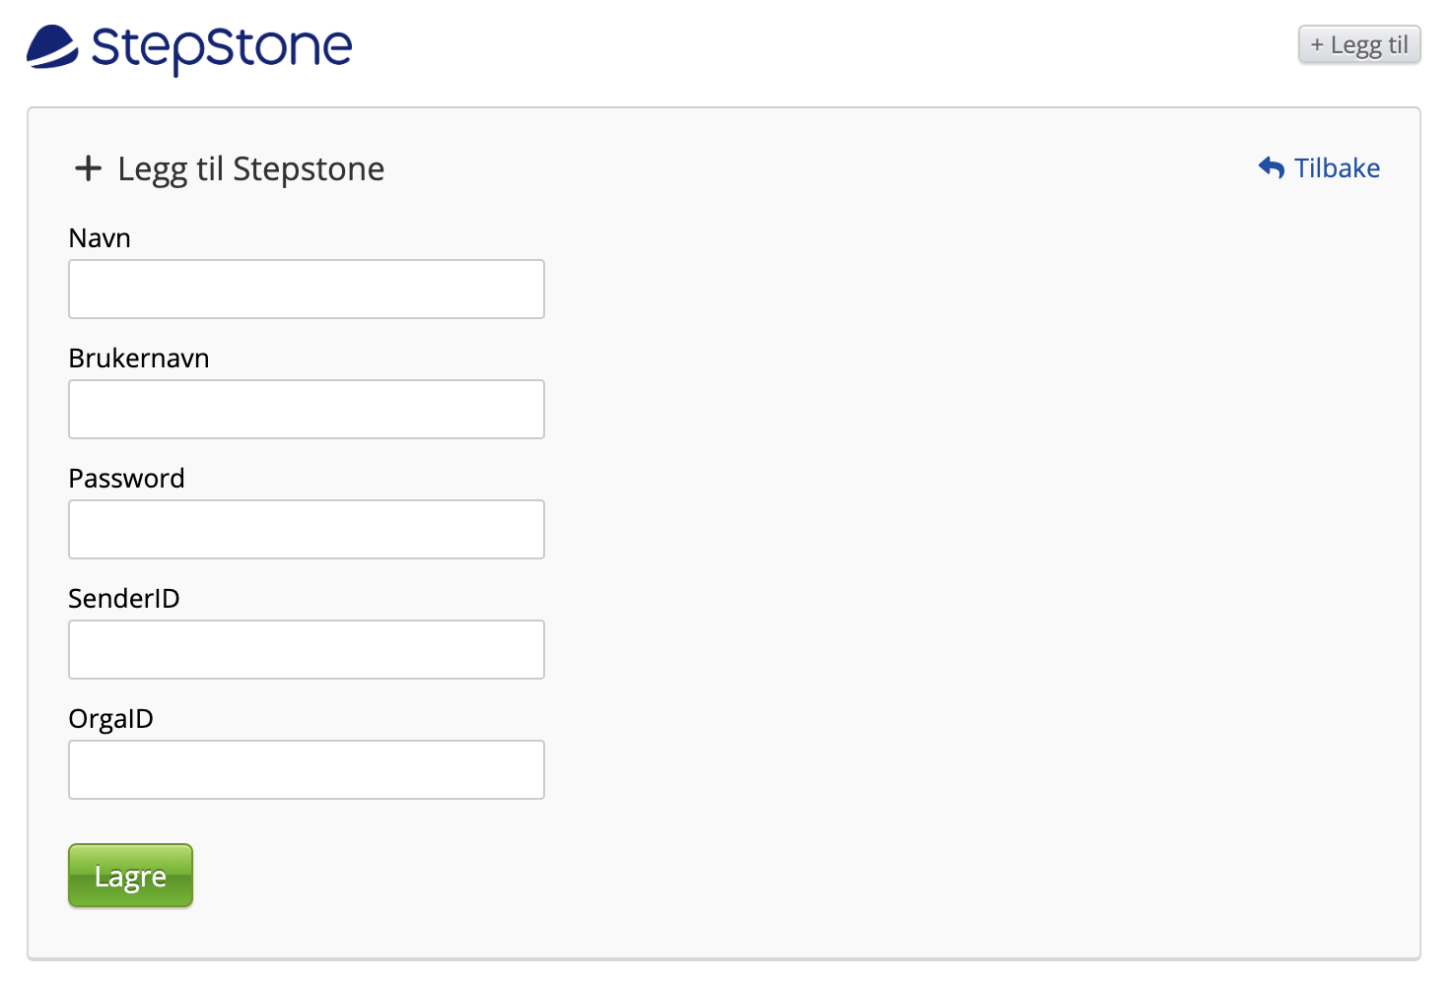This screenshot has width=1449, height=981.
Task: Click the StepStone wordmark text
Action: [222, 47]
